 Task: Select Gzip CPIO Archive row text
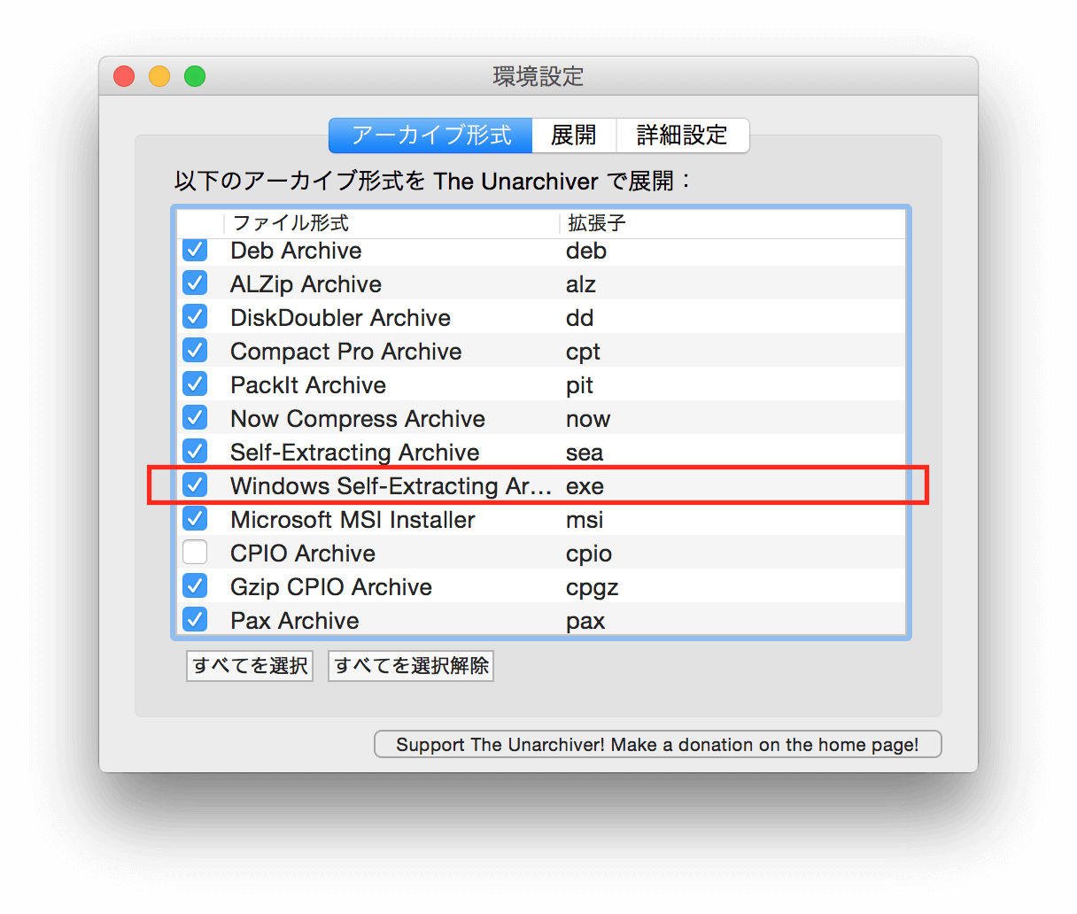(331, 587)
